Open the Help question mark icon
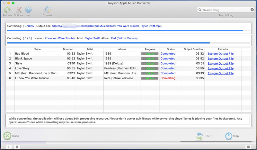257x150 pixels. pos(28,10)
